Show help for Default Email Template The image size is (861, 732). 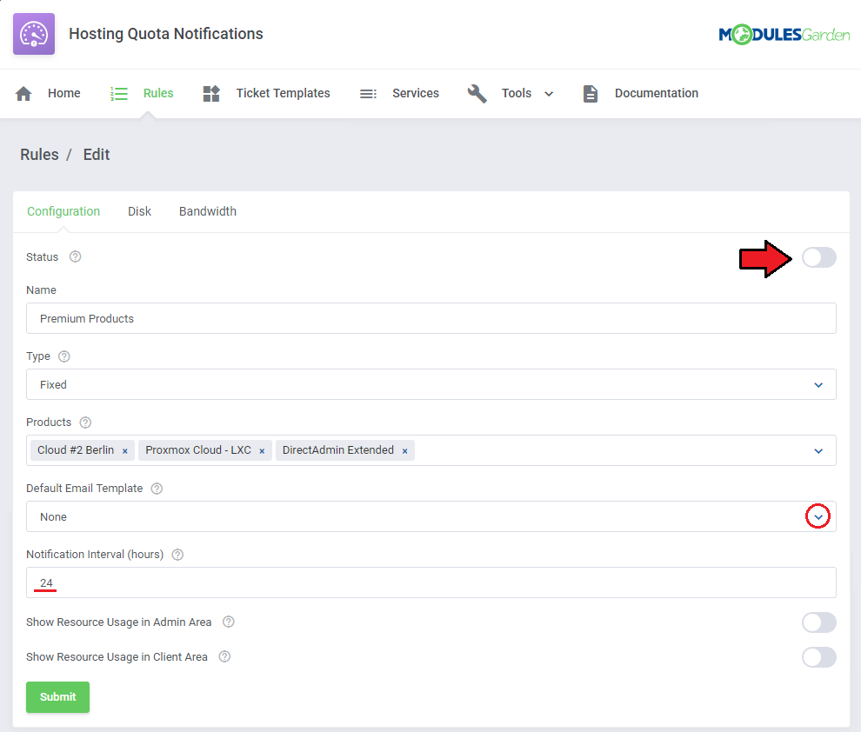click(x=157, y=489)
